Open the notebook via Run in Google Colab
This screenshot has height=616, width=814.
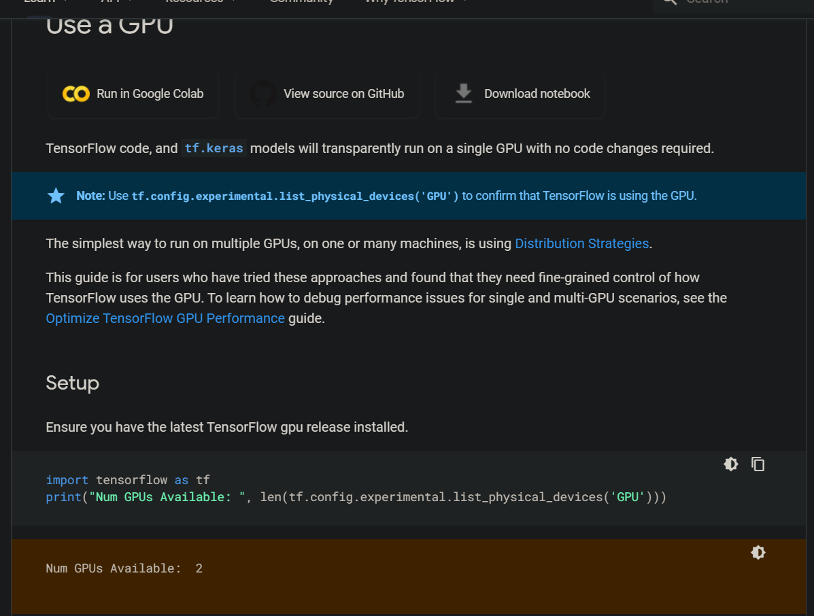point(133,94)
